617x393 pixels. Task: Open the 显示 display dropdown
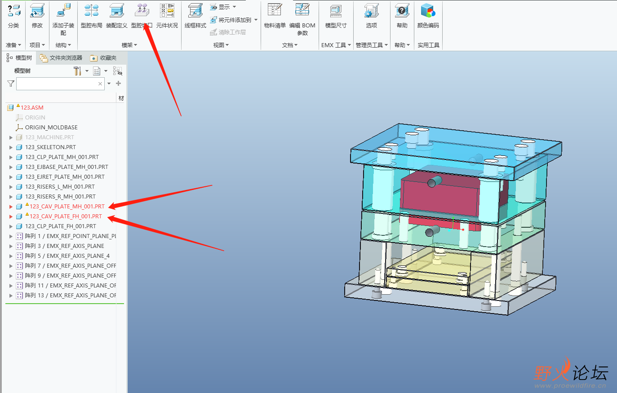[224, 7]
